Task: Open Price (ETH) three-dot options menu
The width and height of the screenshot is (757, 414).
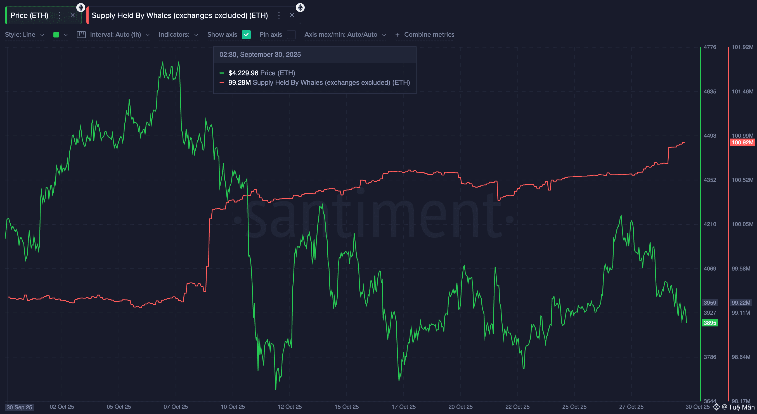Action: point(60,15)
